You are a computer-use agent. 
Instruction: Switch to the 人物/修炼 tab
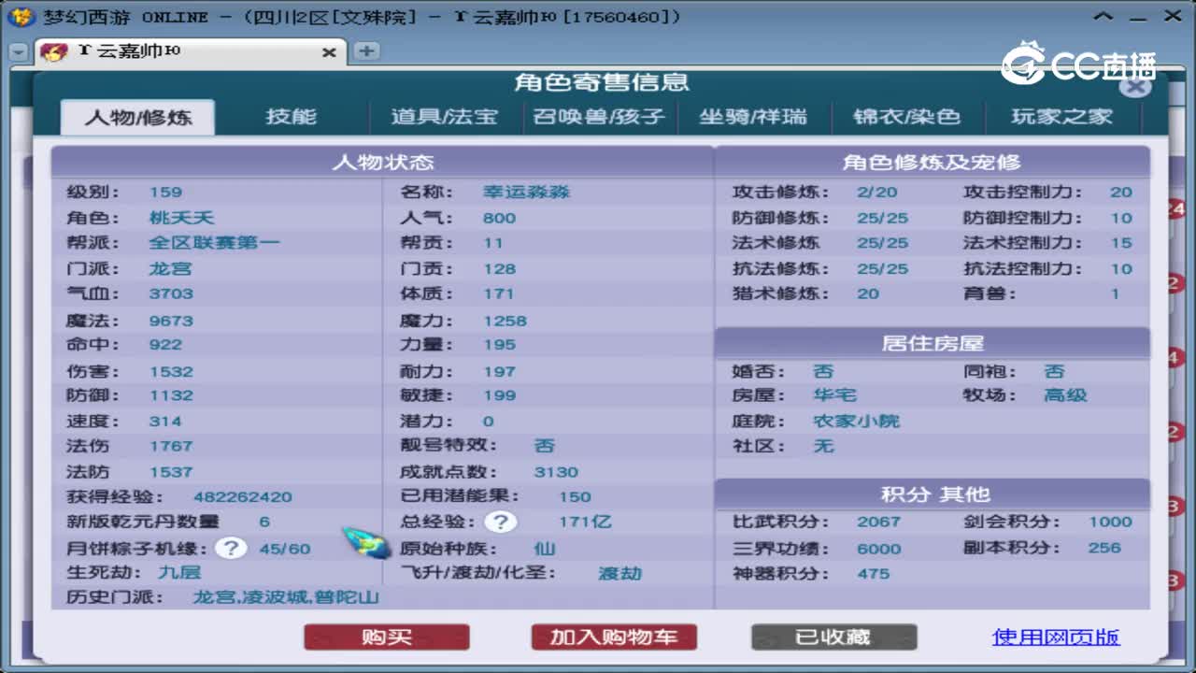(x=138, y=117)
